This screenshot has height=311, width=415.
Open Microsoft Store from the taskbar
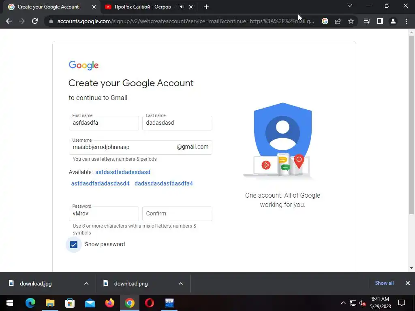pos(70,303)
